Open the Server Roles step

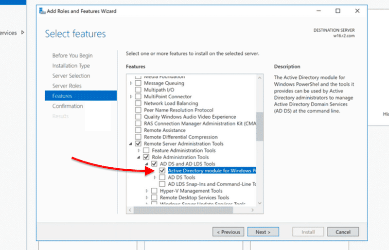click(67, 86)
